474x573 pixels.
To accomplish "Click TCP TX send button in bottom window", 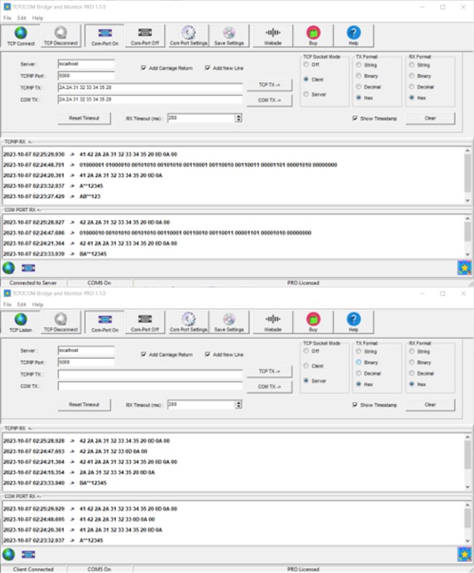I will click(x=269, y=371).
